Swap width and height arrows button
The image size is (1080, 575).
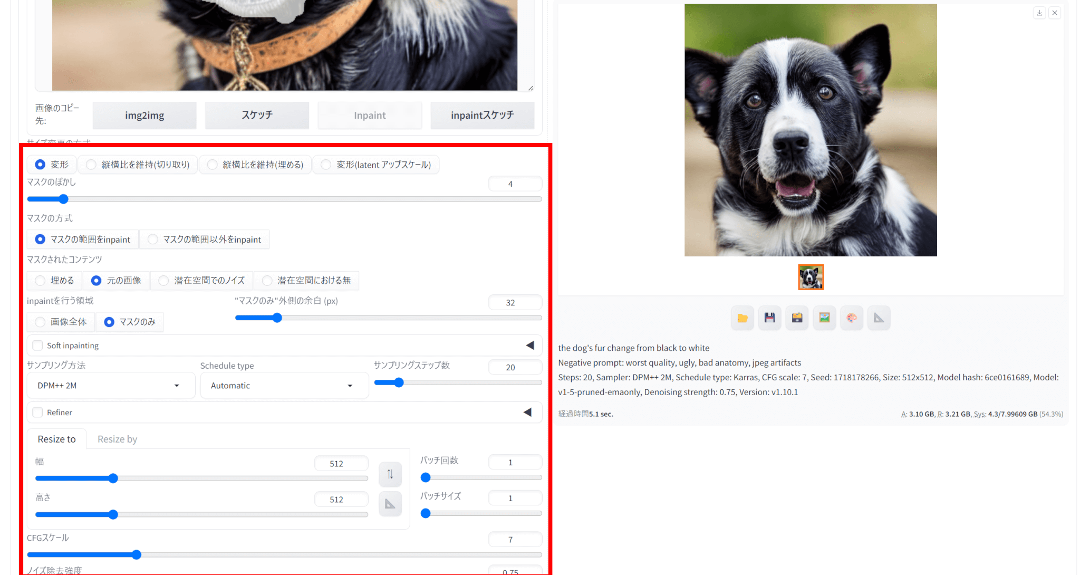coord(390,474)
